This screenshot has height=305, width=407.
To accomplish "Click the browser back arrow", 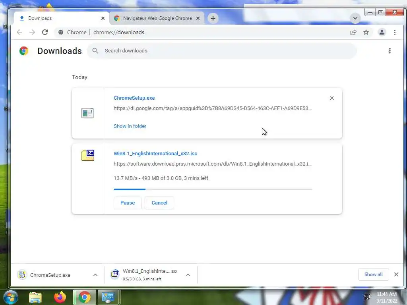I will pyautogui.click(x=19, y=32).
